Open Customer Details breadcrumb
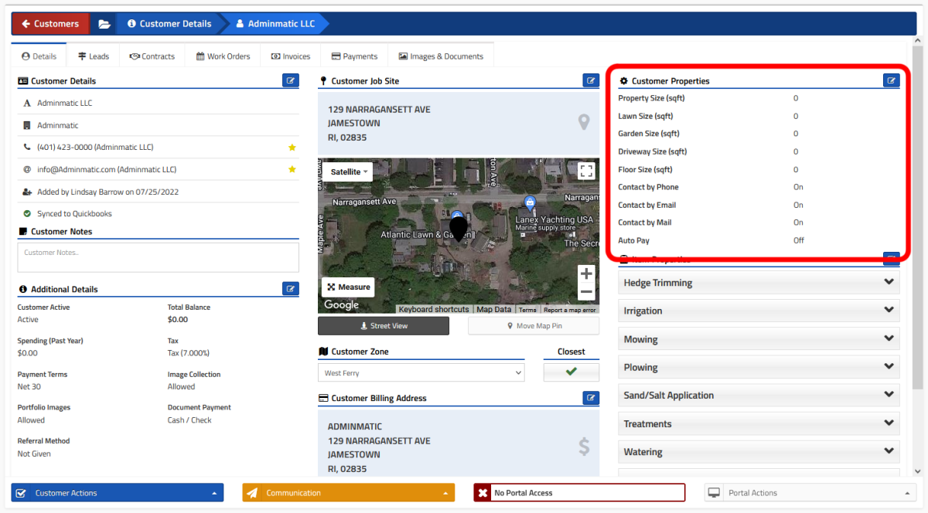Viewport: 928px width, 513px height. (x=169, y=24)
